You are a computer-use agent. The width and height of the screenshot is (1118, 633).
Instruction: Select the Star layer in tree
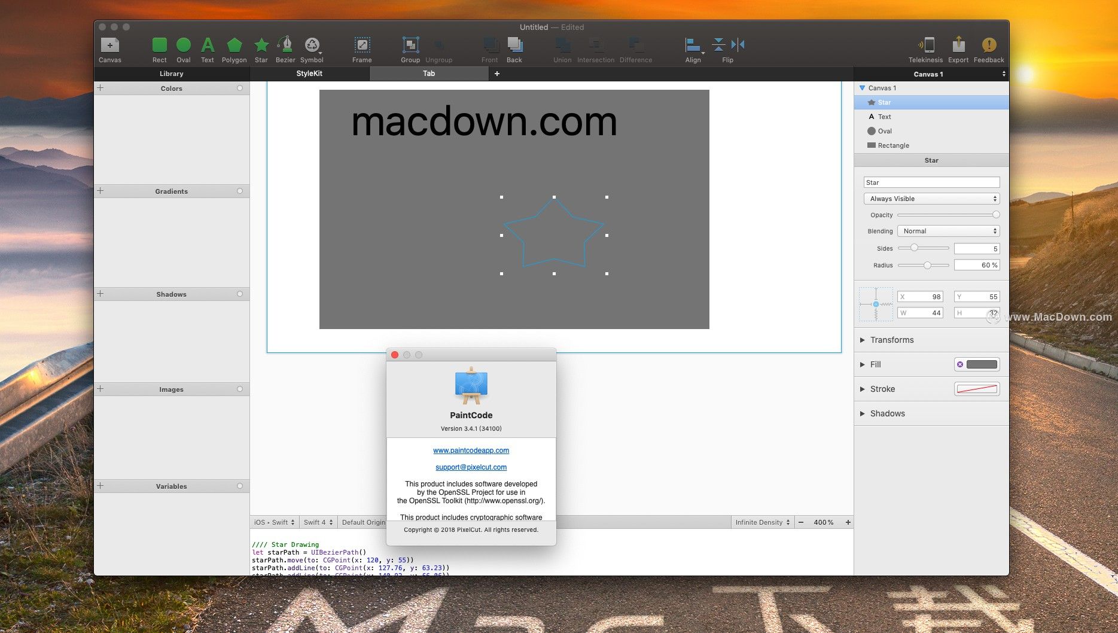[931, 102]
